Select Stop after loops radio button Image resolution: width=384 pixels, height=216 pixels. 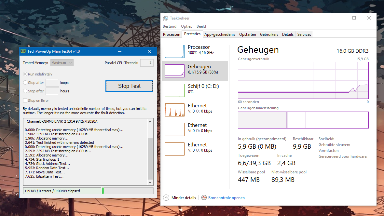coord(25,83)
